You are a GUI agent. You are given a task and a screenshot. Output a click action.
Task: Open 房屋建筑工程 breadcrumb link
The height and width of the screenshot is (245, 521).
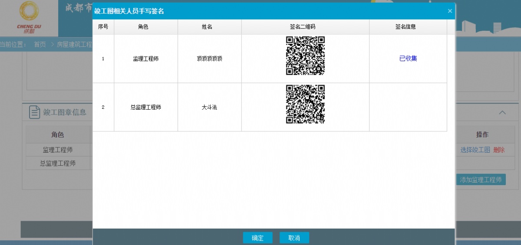coord(75,45)
